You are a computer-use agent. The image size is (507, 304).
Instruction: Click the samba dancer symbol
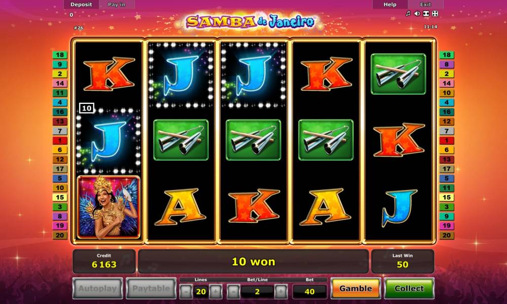pyautogui.click(x=108, y=207)
